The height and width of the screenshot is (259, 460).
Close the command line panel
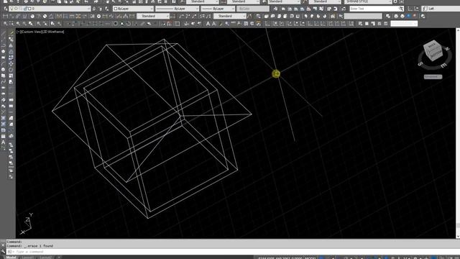pyautogui.click(x=3, y=245)
